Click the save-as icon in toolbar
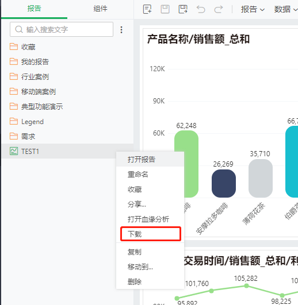 [183, 9]
